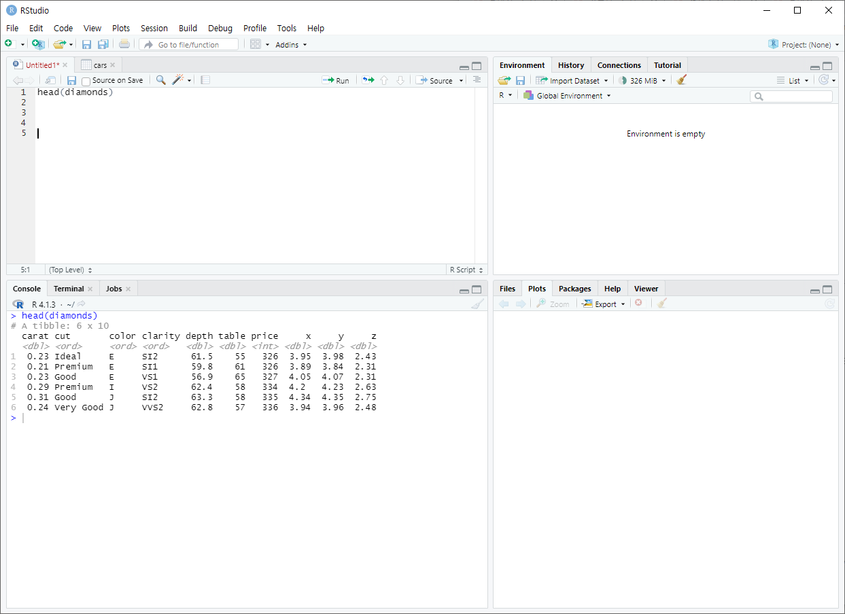The height and width of the screenshot is (614, 845).
Task: Clear all plots broom icon
Action: [x=662, y=304]
